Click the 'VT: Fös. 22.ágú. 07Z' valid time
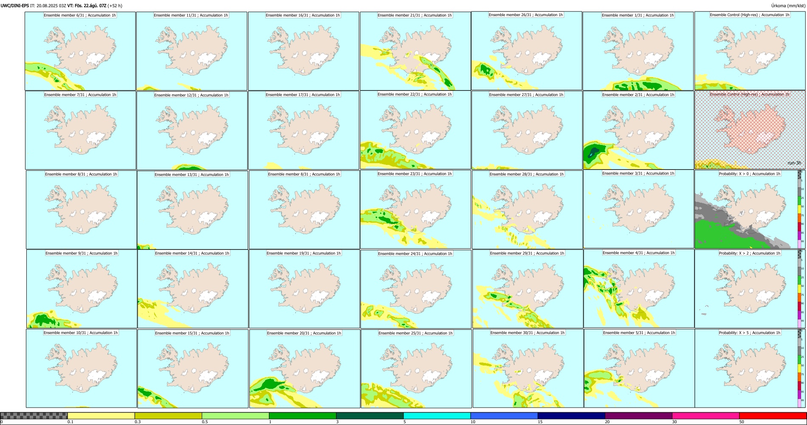The width and height of the screenshot is (807, 425). pos(87,6)
